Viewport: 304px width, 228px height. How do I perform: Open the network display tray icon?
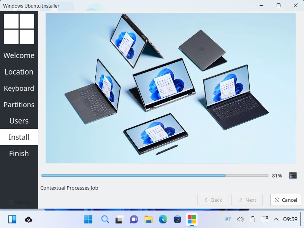pyautogui.click(x=264, y=219)
